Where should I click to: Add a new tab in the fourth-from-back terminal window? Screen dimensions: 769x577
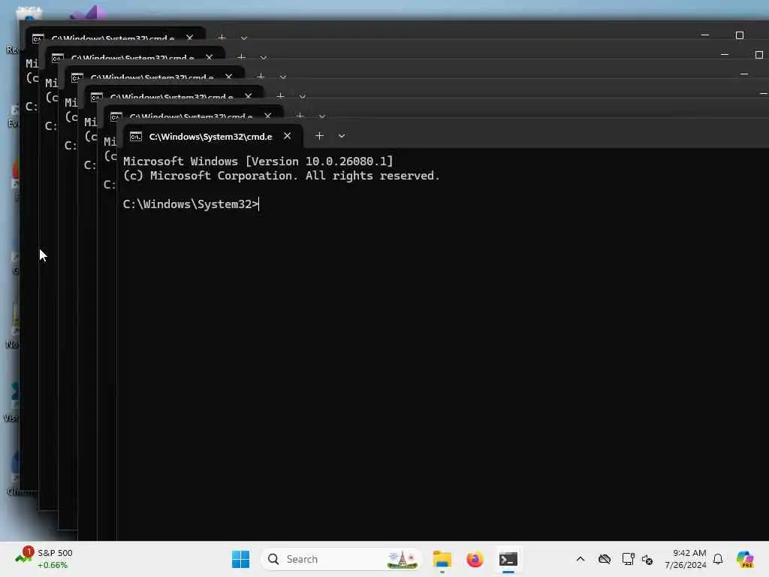(x=281, y=95)
